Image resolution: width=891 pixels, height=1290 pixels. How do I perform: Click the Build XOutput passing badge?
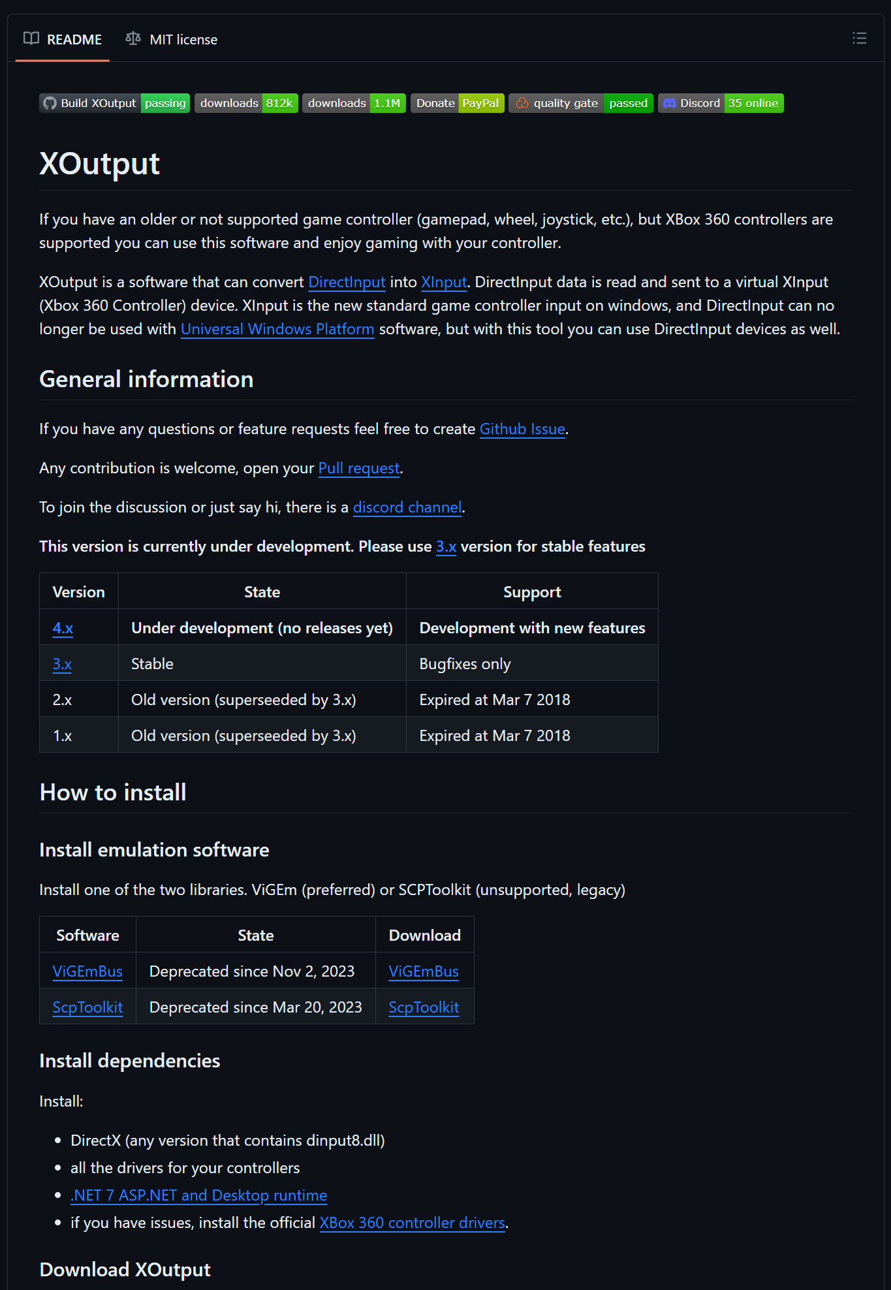pos(115,103)
